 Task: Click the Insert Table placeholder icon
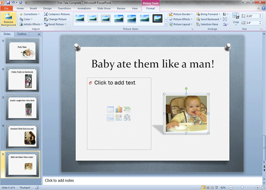click(110, 109)
